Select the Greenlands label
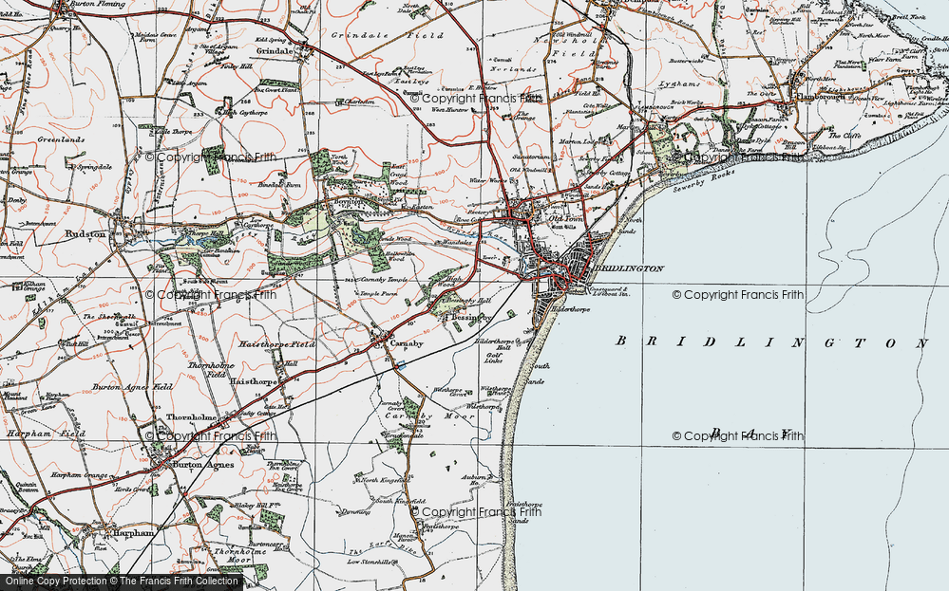Screen dimensions: 949x591 61,139
